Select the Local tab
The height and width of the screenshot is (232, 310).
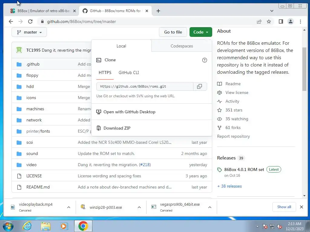121,46
